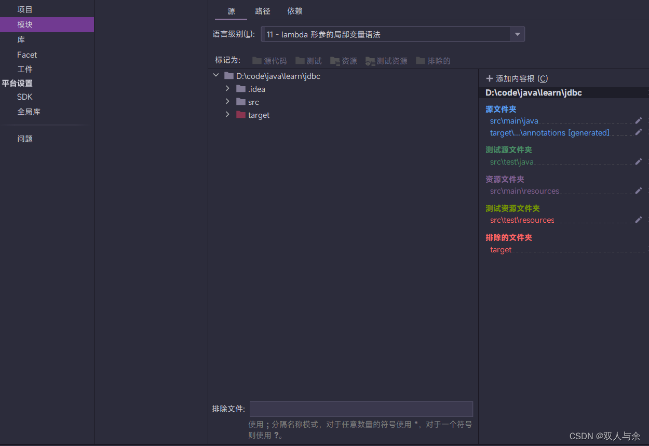
Task: Switch to the 依赖 tab
Action: [x=294, y=10]
